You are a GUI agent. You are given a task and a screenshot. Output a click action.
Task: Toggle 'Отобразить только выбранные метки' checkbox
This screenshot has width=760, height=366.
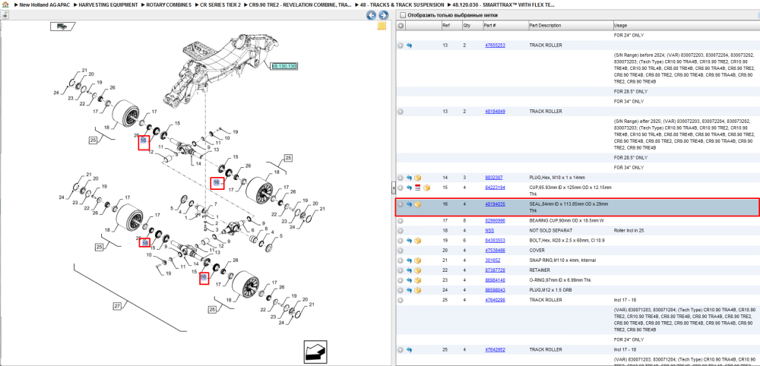click(402, 15)
